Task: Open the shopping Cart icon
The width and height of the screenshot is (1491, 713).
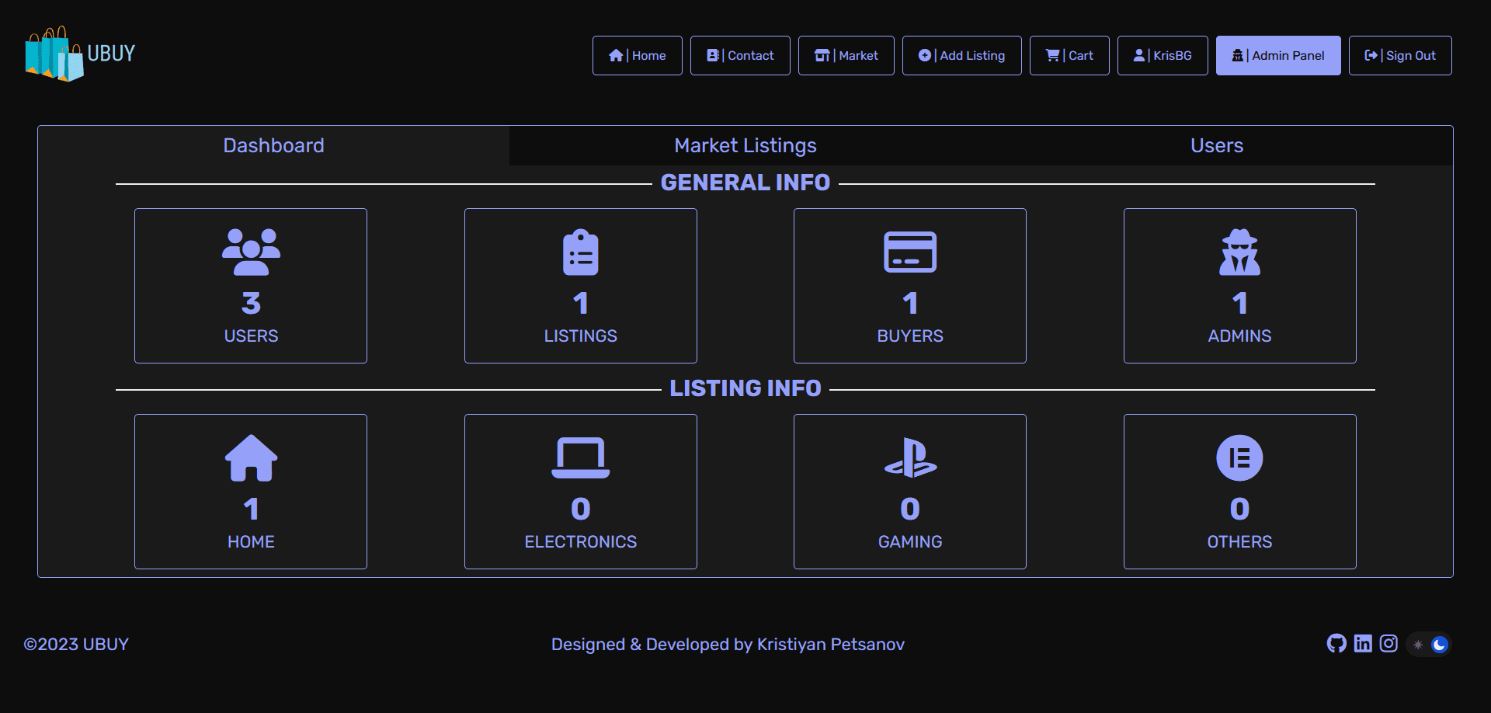Action: coord(1051,55)
